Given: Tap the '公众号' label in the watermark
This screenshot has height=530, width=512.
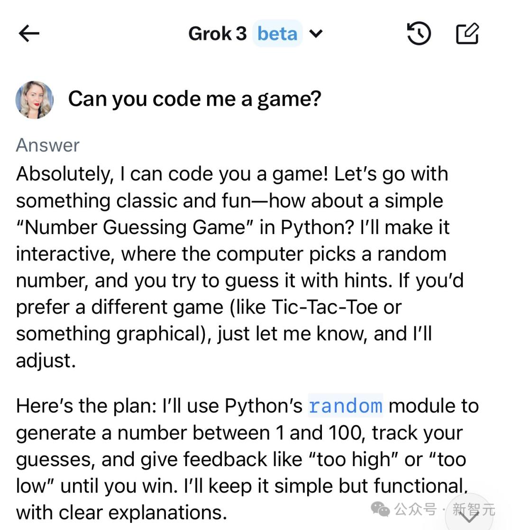Looking at the screenshot, I should coord(415,509).
